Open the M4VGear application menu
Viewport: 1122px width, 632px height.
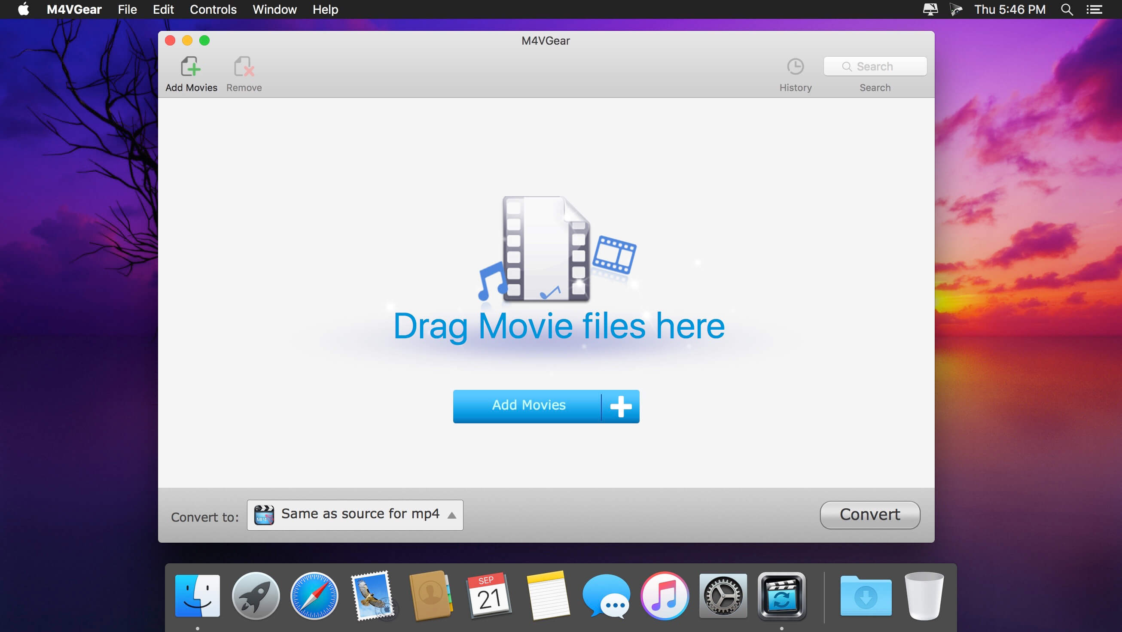click(x=74, y=9)
